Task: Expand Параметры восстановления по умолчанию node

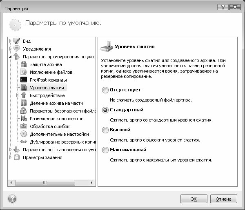Action: pyautogui.click(x=10, y=150)
